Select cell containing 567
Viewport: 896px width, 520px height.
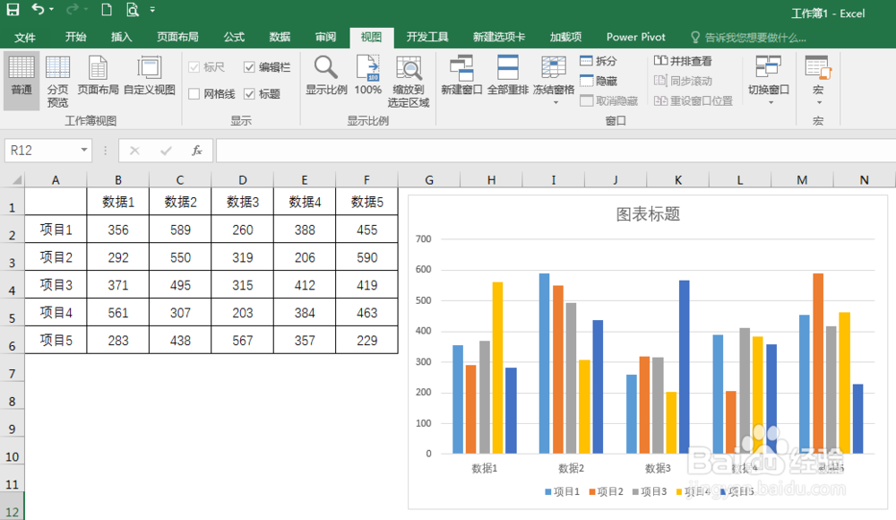point(242,340)
